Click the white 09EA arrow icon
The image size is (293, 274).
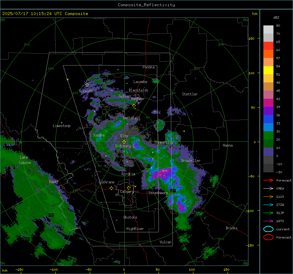[x=268, y=188]
